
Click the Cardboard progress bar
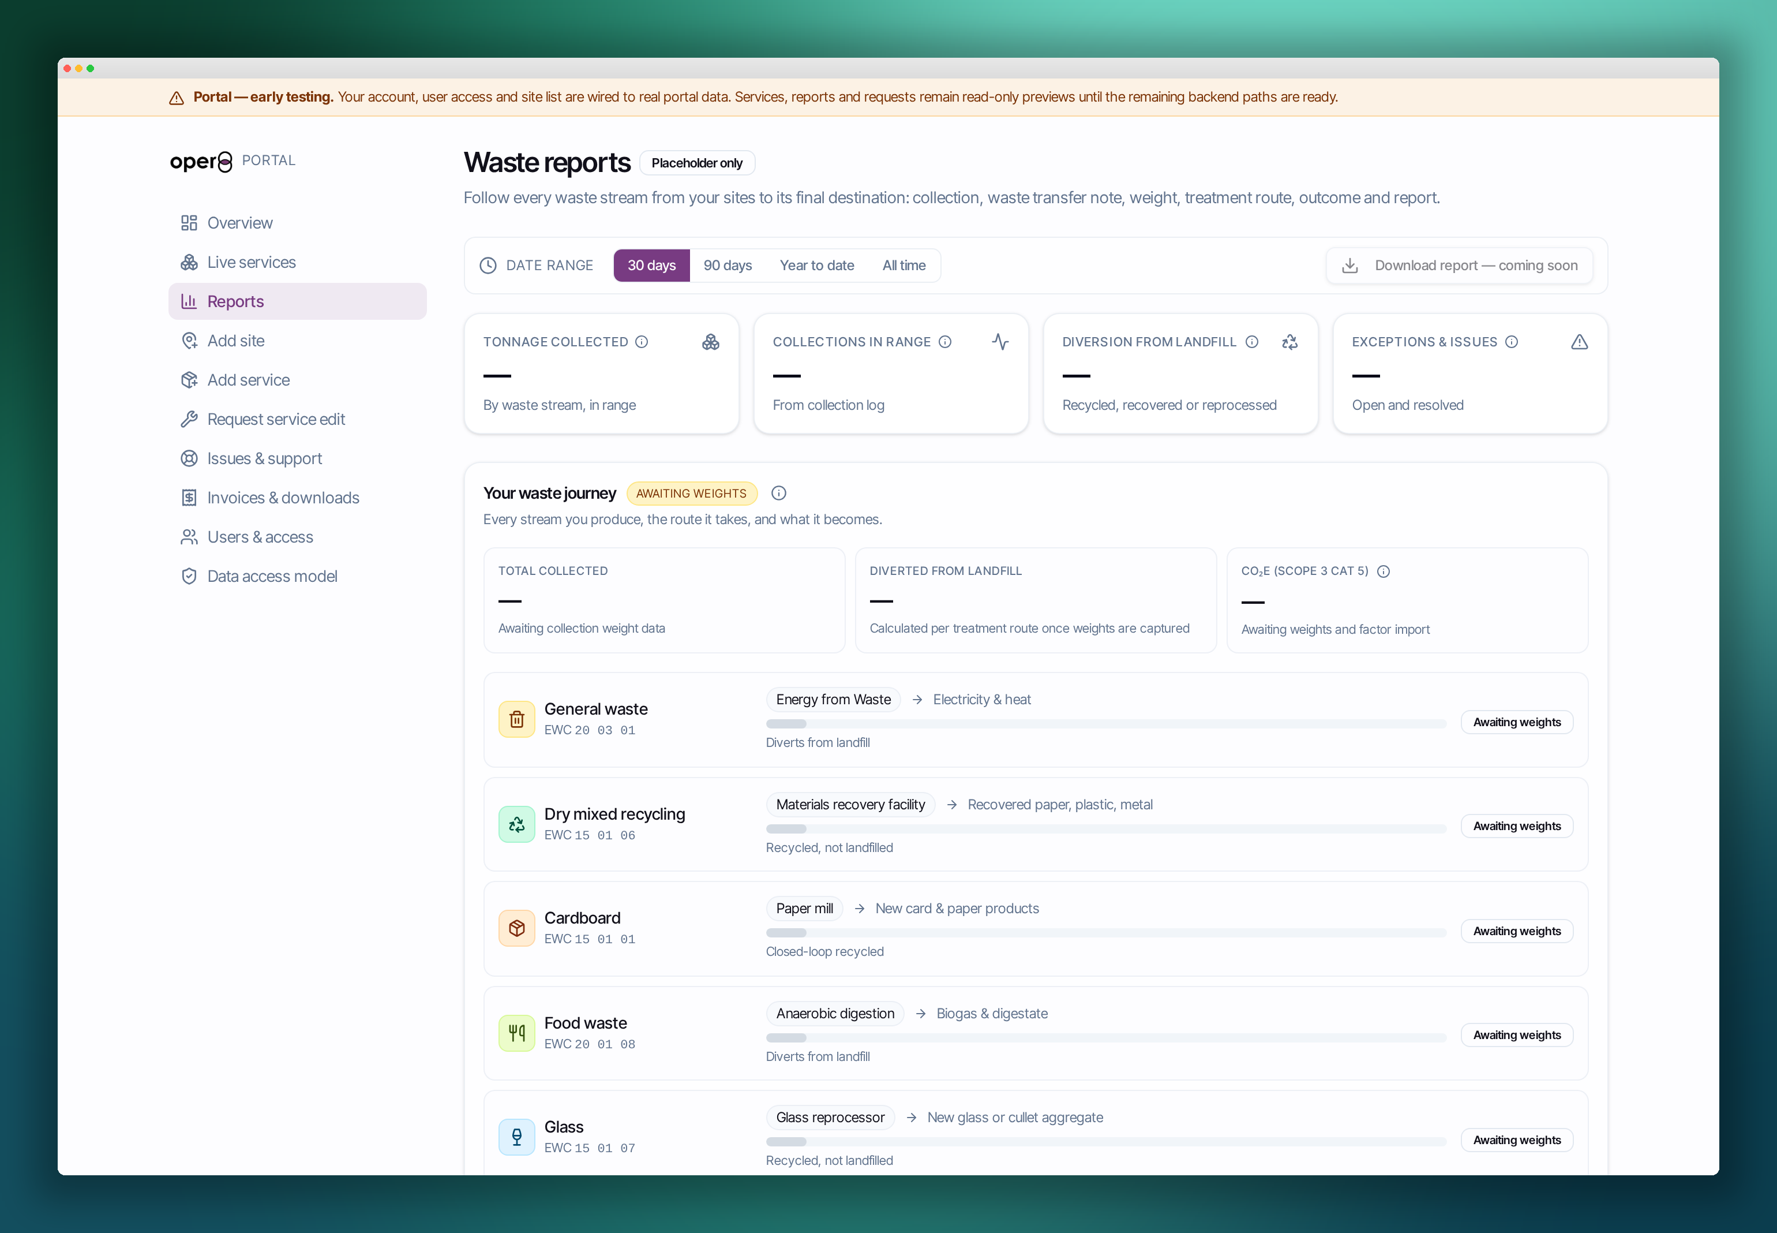pyautogui.click(x=1105, y=933)
